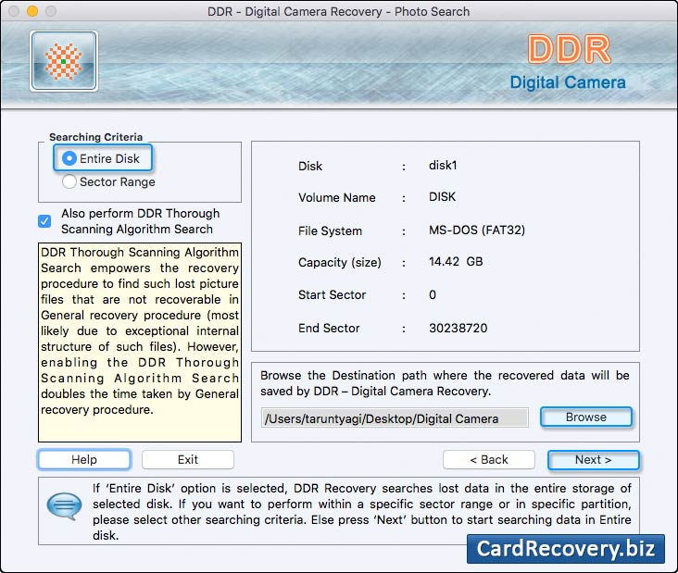Uncheck DDR Thorough Scanning Algorithm Search checkbox
The image size is (678, 573).
[44, 221]
